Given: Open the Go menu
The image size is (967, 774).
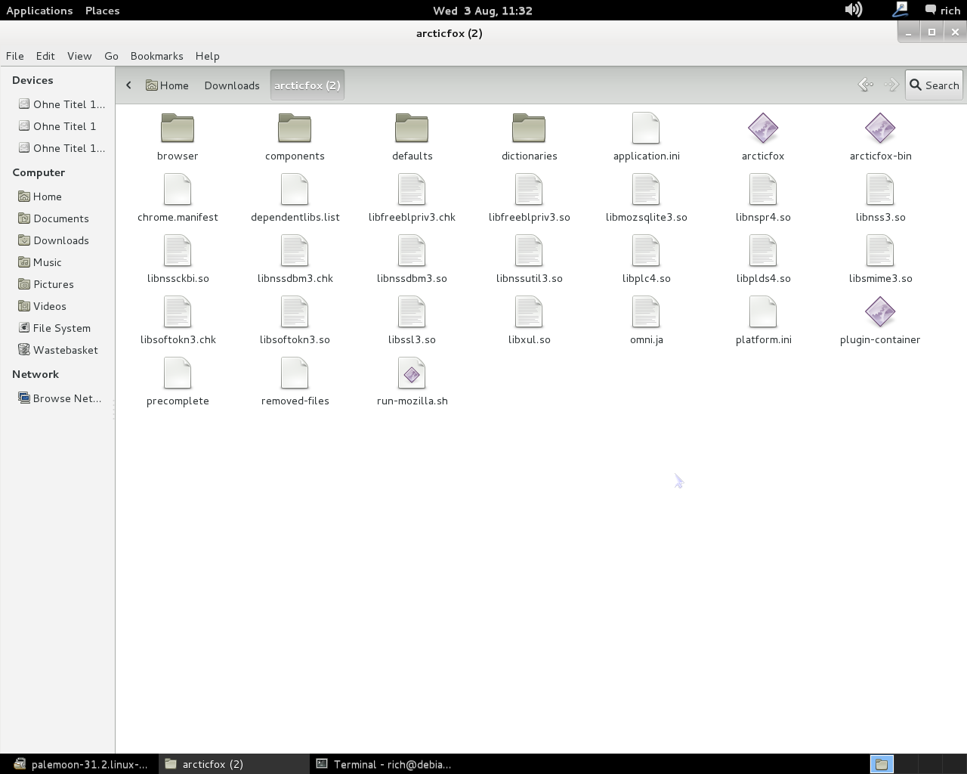Looking at the screenshot, I should pos(111,56).
